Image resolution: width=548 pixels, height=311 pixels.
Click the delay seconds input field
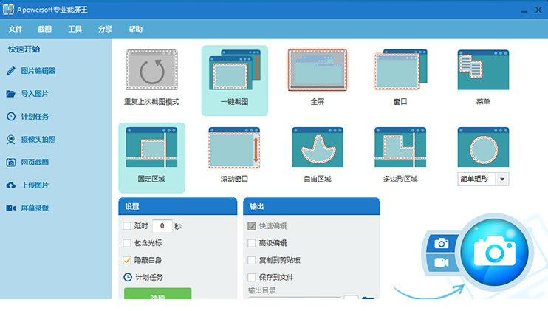162,226
